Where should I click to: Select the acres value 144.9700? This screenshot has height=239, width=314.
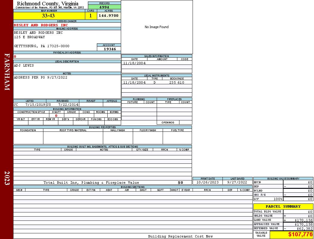[109, 16]
